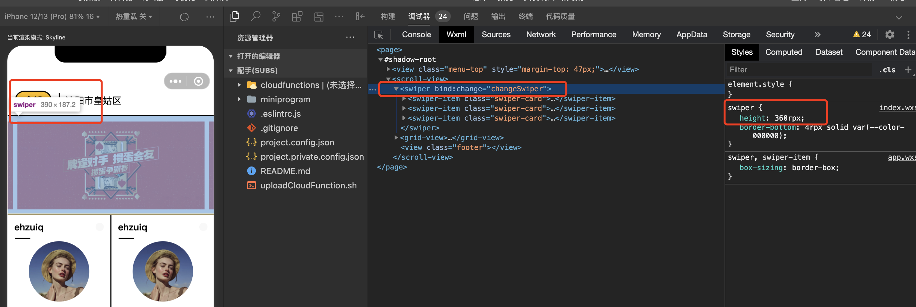The width and height of the screenshot is (916, 307).
Task: Show more devtools tabs chevron
Action: pos(817,35)
